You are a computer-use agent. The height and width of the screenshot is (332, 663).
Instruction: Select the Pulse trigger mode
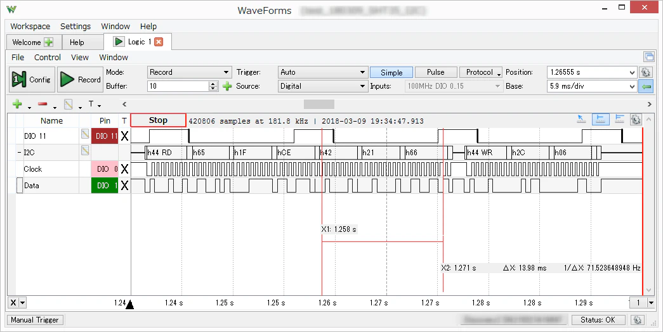435,72
